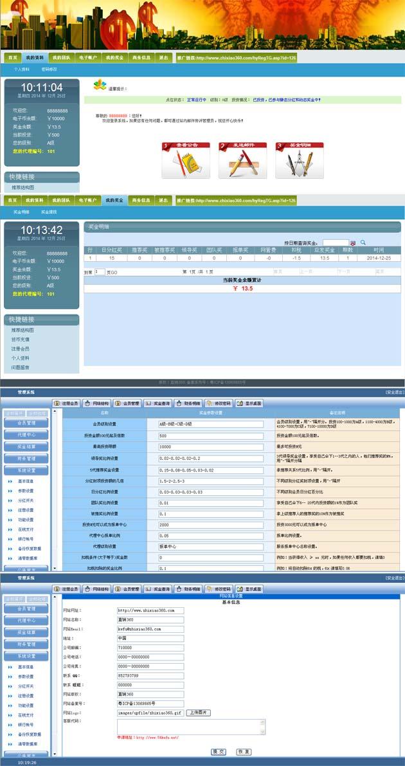Switch to 我的团队 tab in top navigation
The width and height of the screenshot is (405, 766).
tap(61, 57)
